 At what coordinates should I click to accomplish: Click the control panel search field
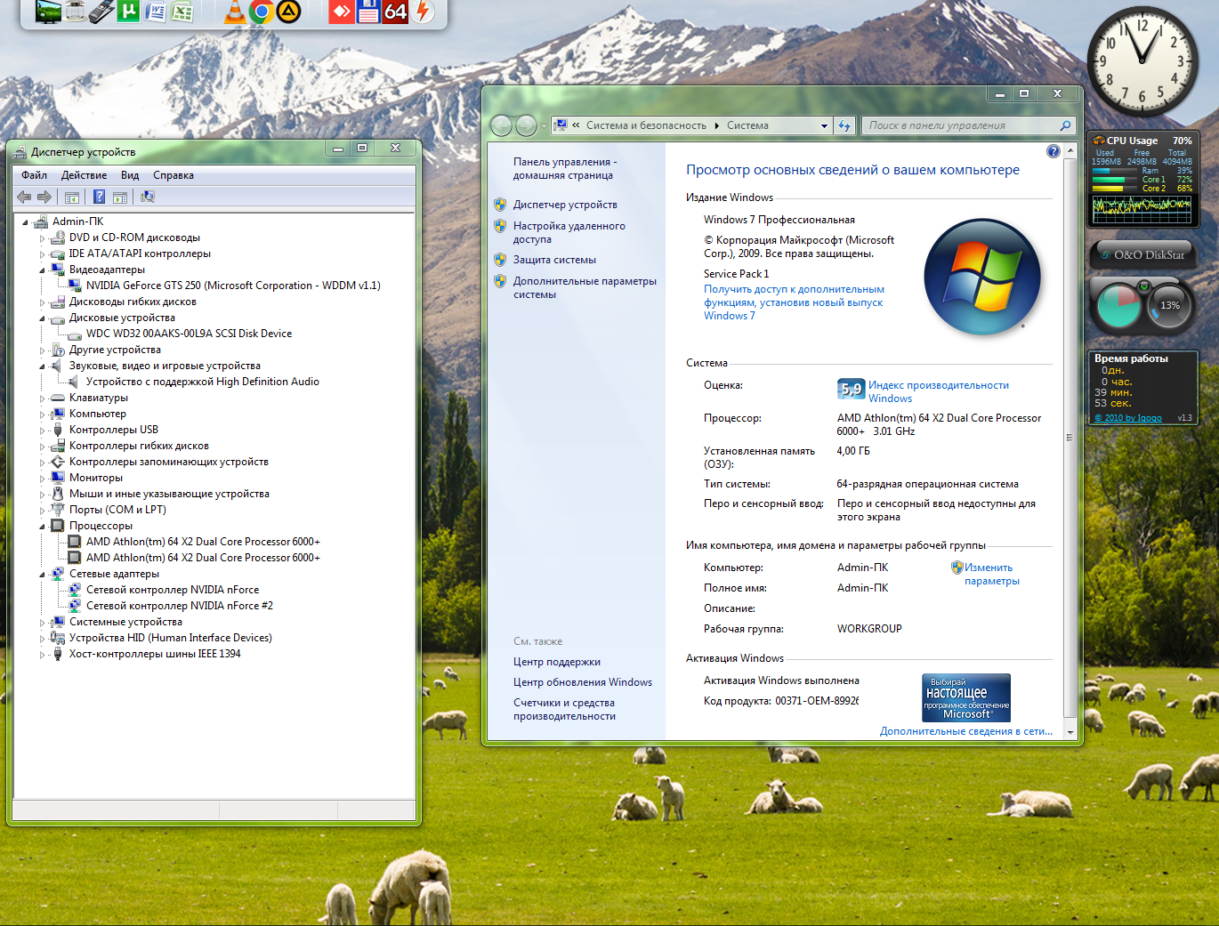[x=961, y=125]
